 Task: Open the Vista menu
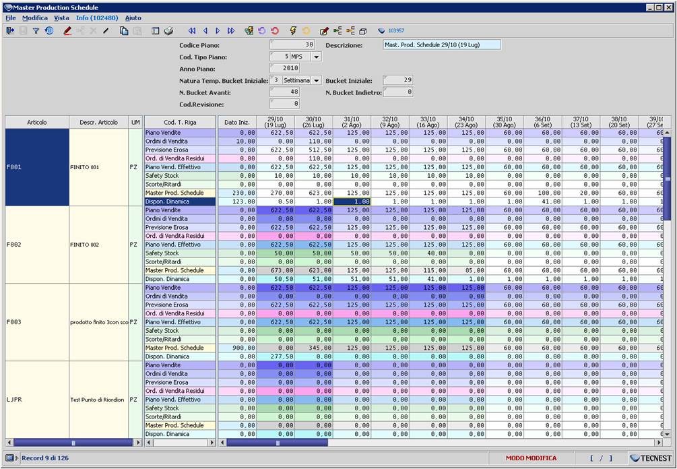pyautogui.click(x=62, y=18)
